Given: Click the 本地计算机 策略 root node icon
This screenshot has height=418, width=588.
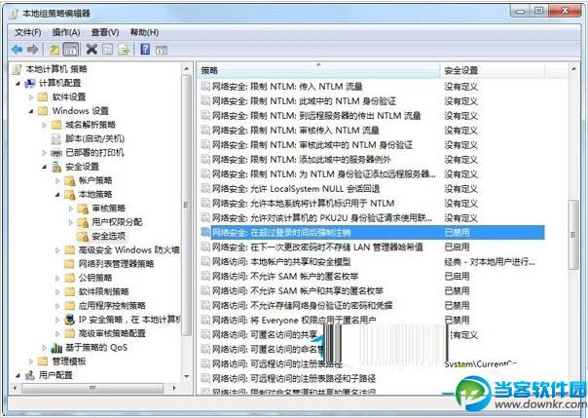Looking at the screenshot, I should point(17,69).
